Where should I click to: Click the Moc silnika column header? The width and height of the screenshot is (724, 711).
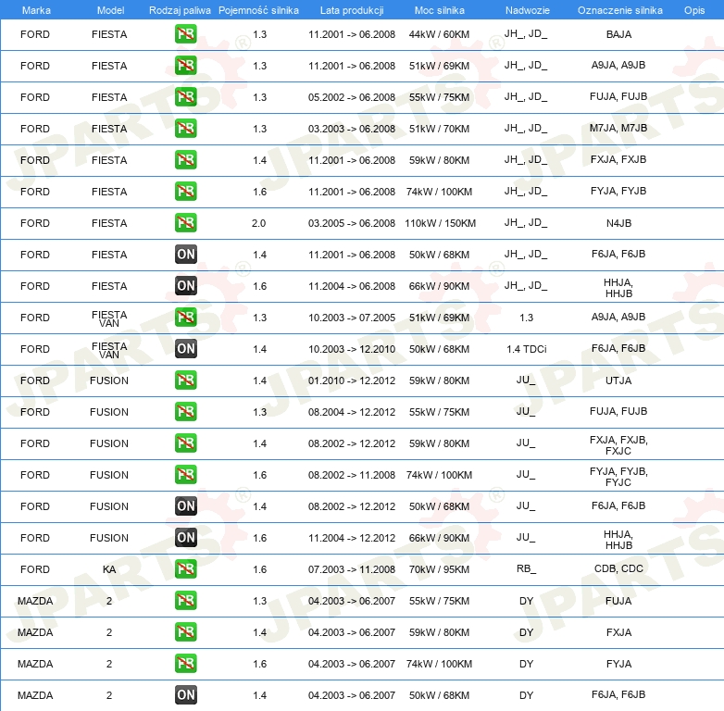(439, 10)
